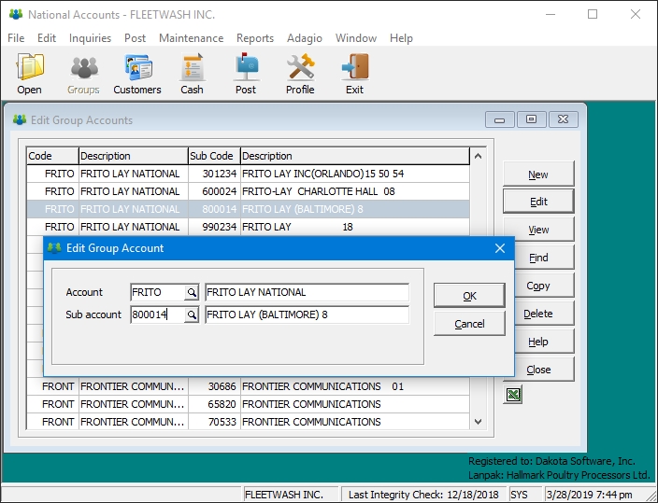Open Sub account finder magnifier icon
This screenshot has width=658, height=503.
pyautogui.click(x=192, y=314)
